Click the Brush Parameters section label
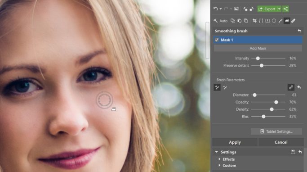Viewport: 307px width, 172px height. 231,80
